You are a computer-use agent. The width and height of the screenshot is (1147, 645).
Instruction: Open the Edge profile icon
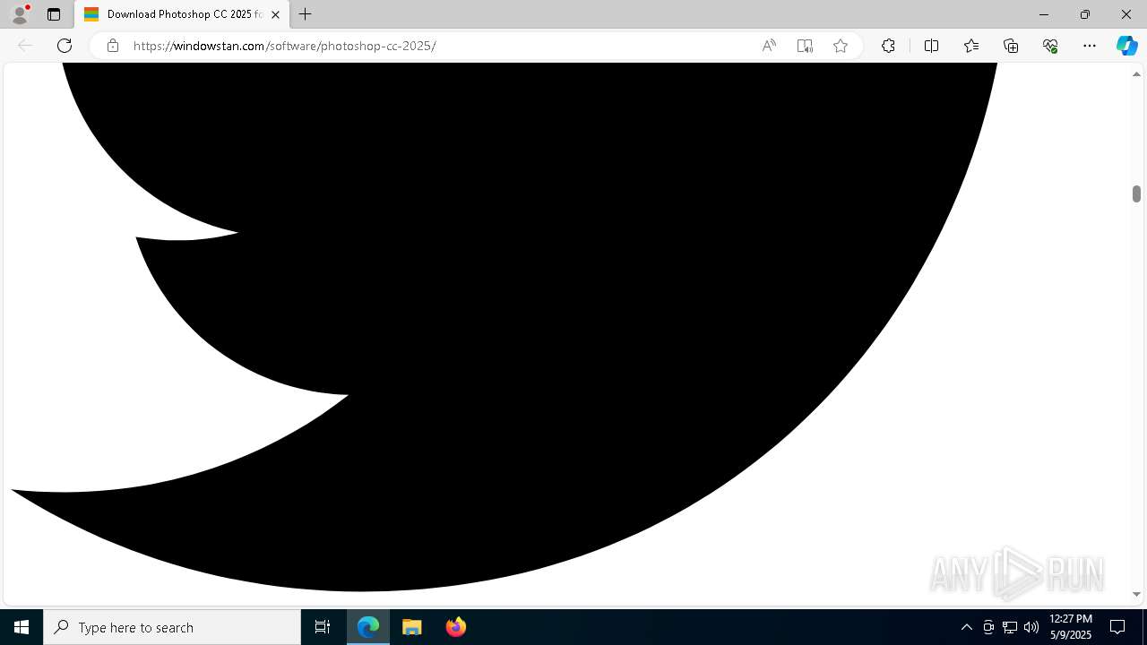[20, 14]
